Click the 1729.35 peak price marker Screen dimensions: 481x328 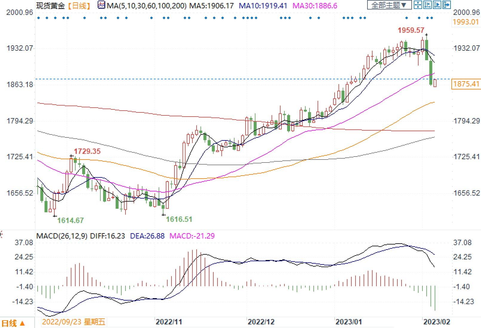point(87,151)
